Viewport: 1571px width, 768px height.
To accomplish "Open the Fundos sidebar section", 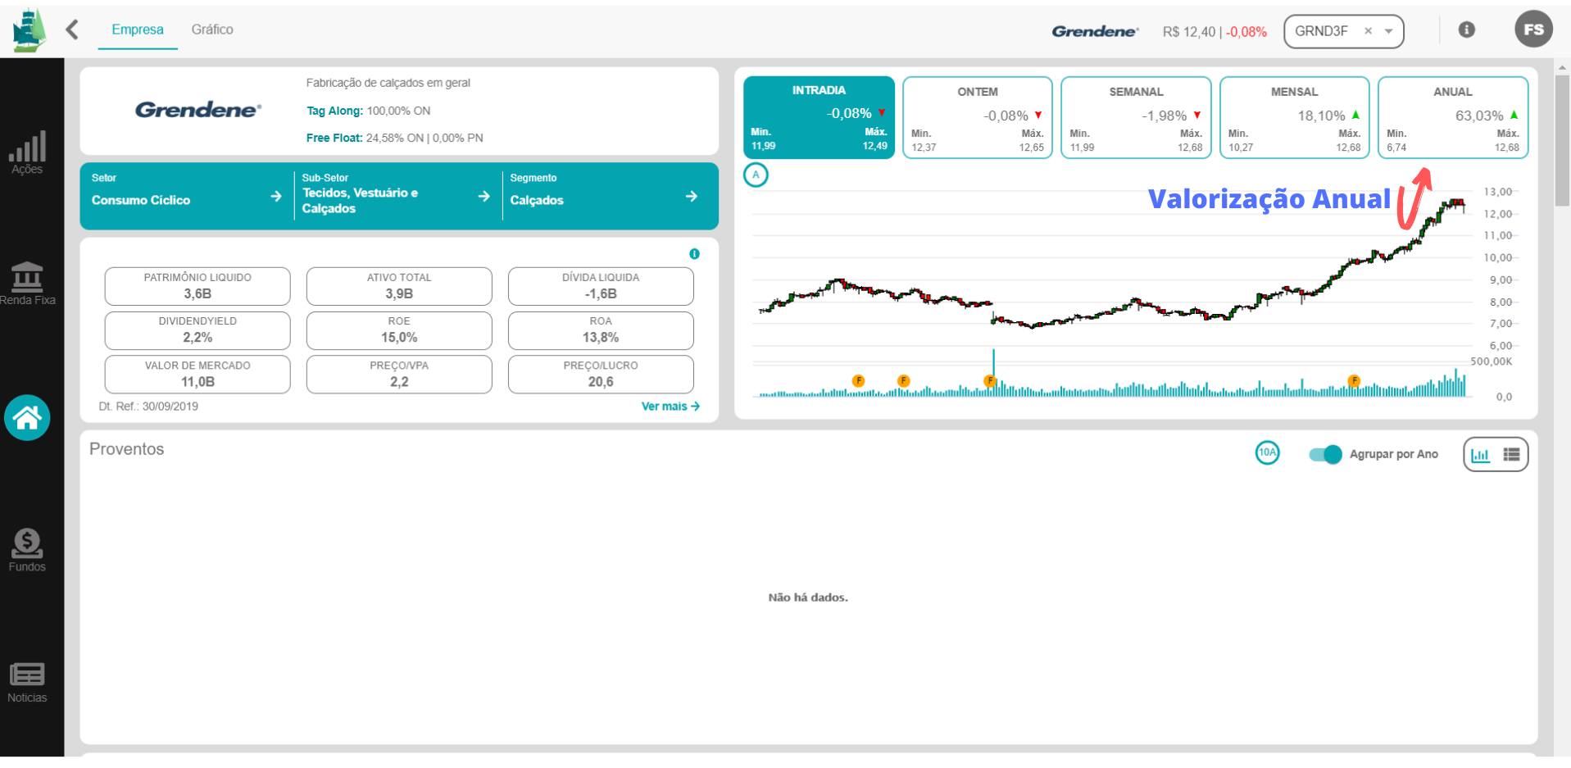I will point(27,550).
